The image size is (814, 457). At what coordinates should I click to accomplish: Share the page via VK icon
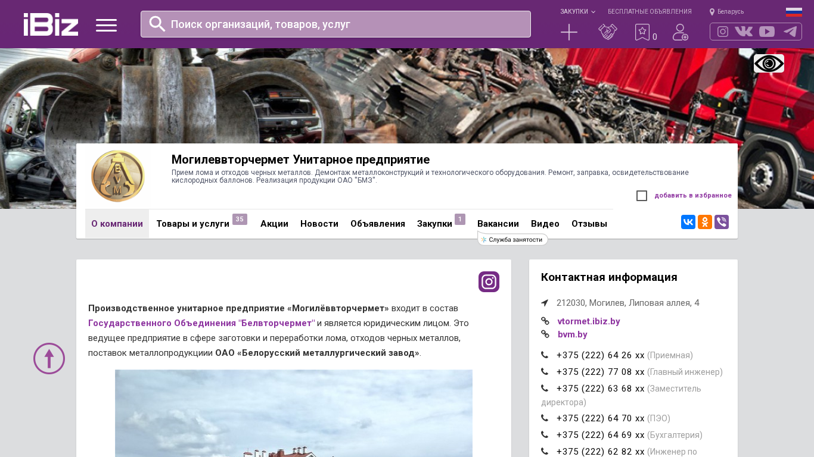point(688,222)
